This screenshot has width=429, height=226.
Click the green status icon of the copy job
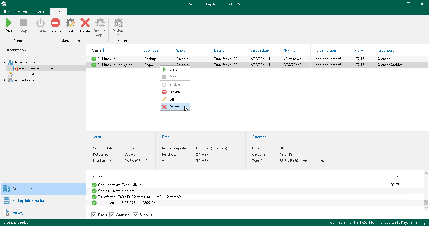click(x=94, y=65)
